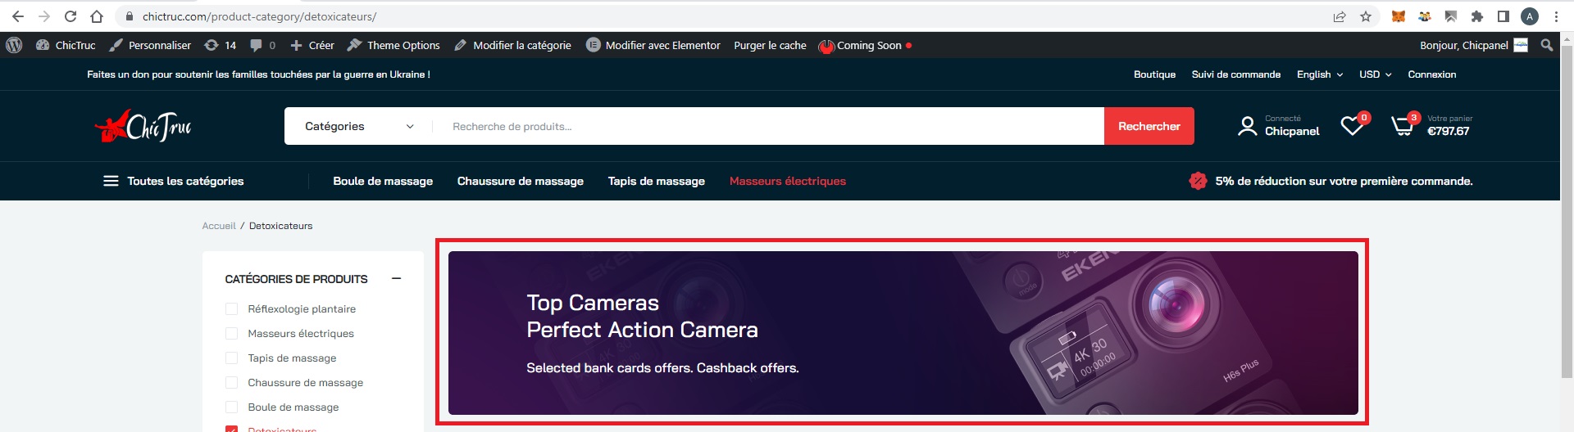Collapse Catégories de produits with minus
The width and height of the screenshot is (1574, 432).
pyautogui.click(x=397, y=279)
